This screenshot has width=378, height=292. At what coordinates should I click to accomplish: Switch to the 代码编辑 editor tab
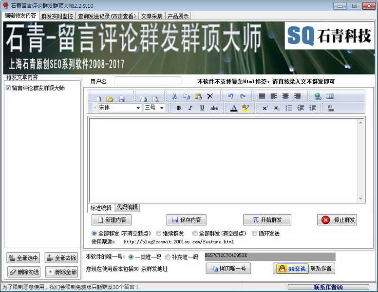[127, 207]
